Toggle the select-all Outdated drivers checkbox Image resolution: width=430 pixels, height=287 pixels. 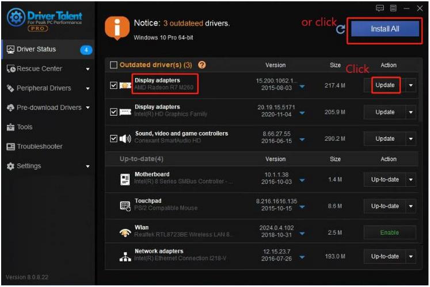[113, 65]
